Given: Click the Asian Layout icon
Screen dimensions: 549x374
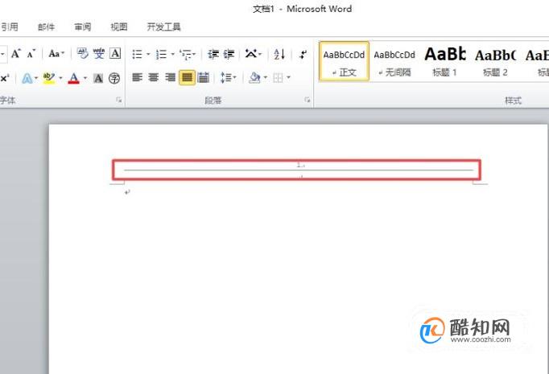Looking at the screenshot, I should coord(251,54).
